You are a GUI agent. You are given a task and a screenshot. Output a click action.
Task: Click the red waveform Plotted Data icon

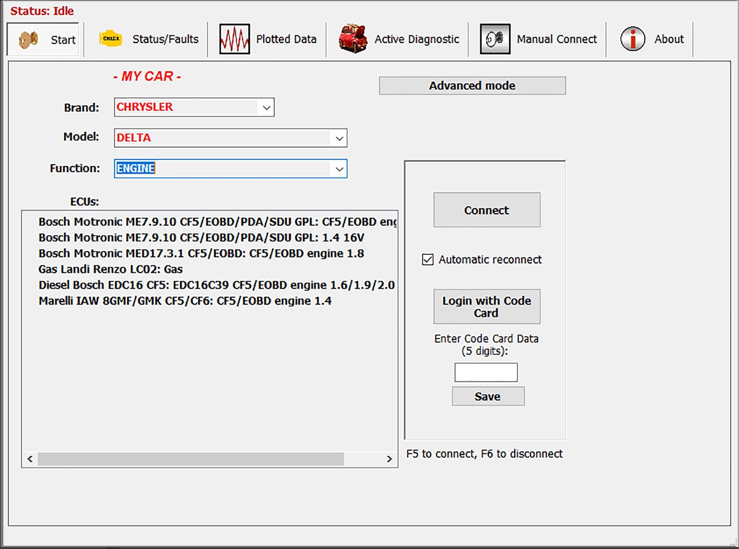click(x=234, y=39)
